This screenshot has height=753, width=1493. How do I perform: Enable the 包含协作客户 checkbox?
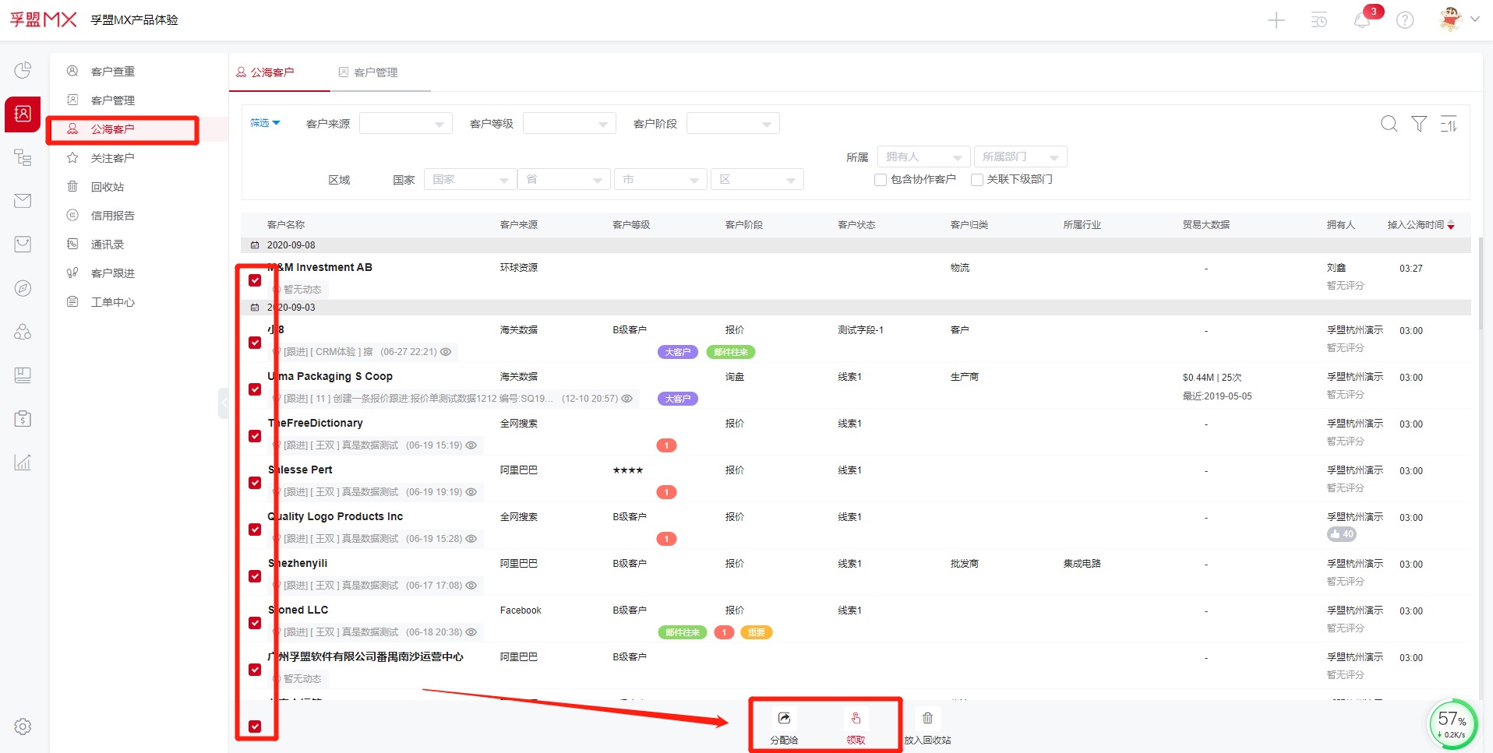[x=881, y=180]
